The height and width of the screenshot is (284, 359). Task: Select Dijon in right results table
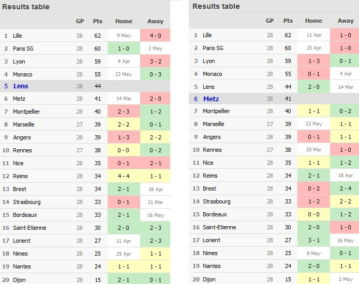[209, 279]
